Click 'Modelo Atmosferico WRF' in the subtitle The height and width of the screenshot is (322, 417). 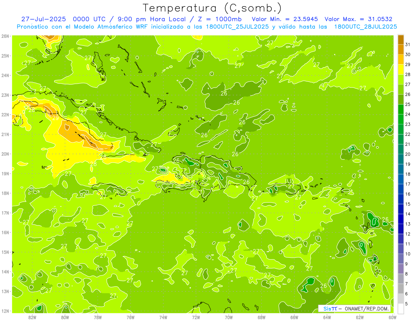[110, 27]
